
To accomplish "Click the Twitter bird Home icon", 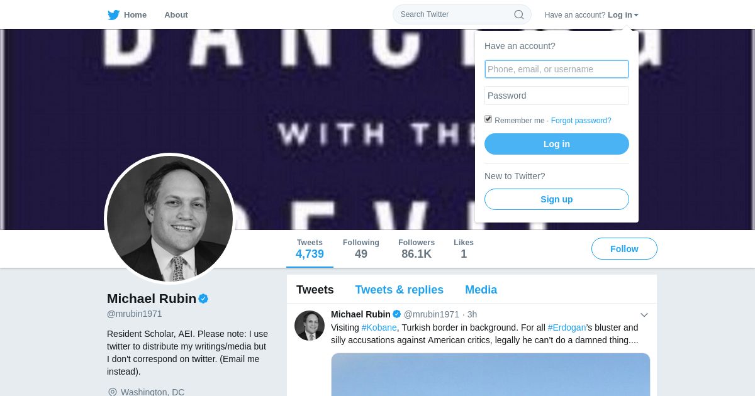I will [x=114, y=15].
